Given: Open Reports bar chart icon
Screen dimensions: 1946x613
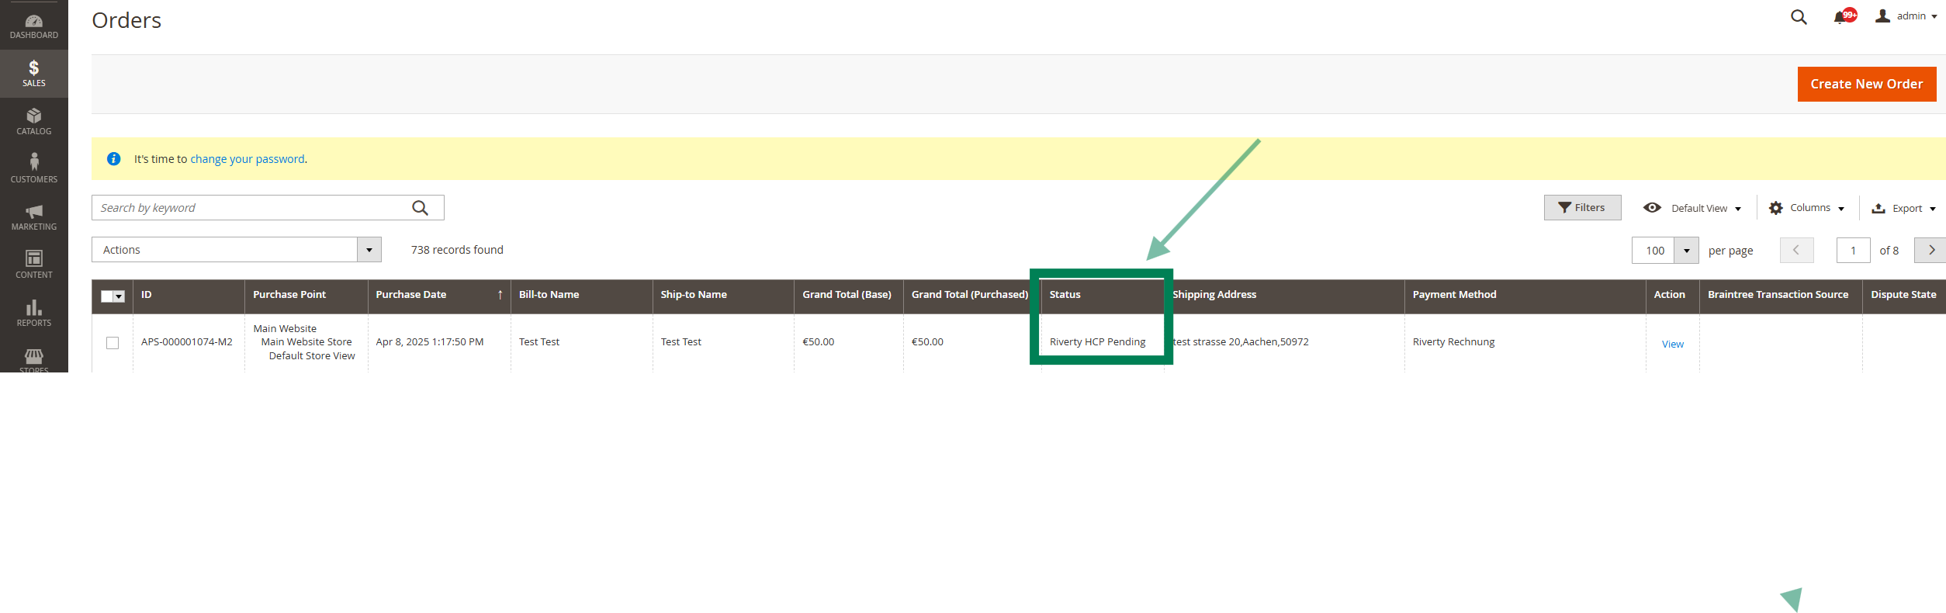Looking at the screenshot, I should pos(33,312).
